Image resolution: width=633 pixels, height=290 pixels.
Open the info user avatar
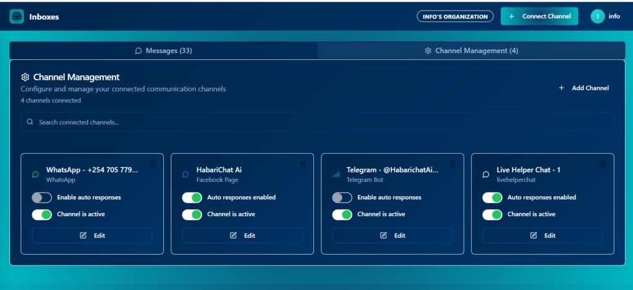click(598, 17)
